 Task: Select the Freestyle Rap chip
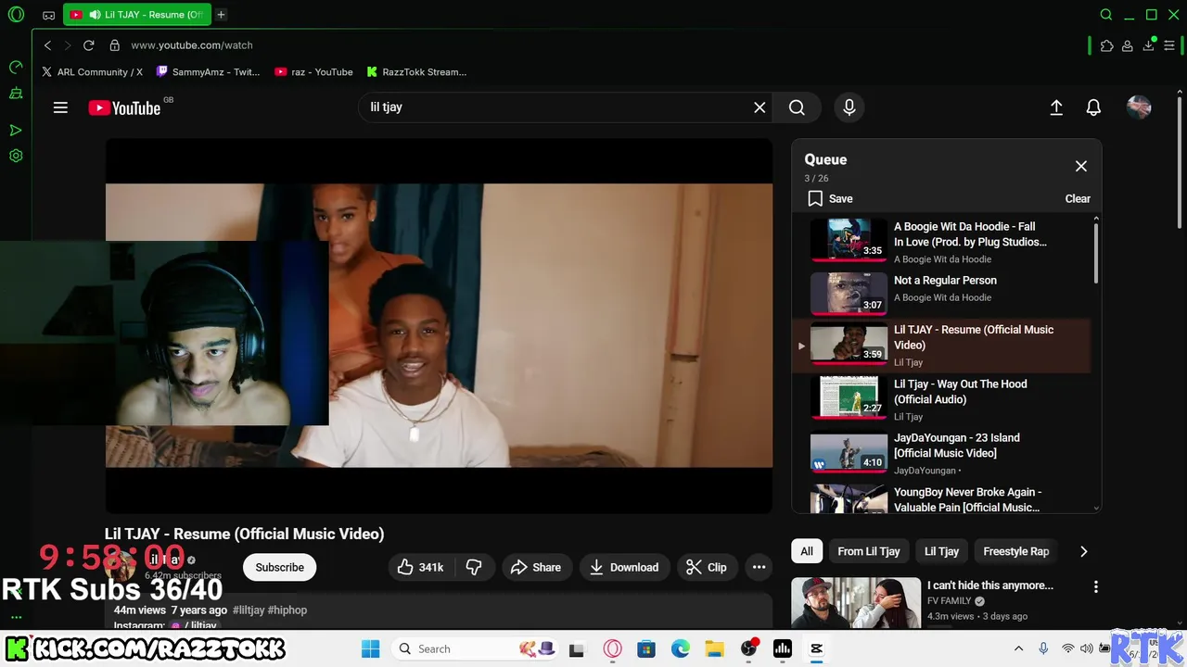[x=1015, y=551]
